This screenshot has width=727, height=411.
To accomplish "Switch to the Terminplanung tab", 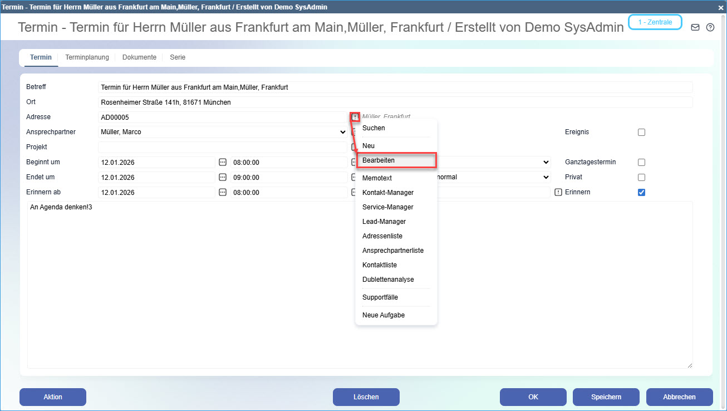I will pos(87,57).
